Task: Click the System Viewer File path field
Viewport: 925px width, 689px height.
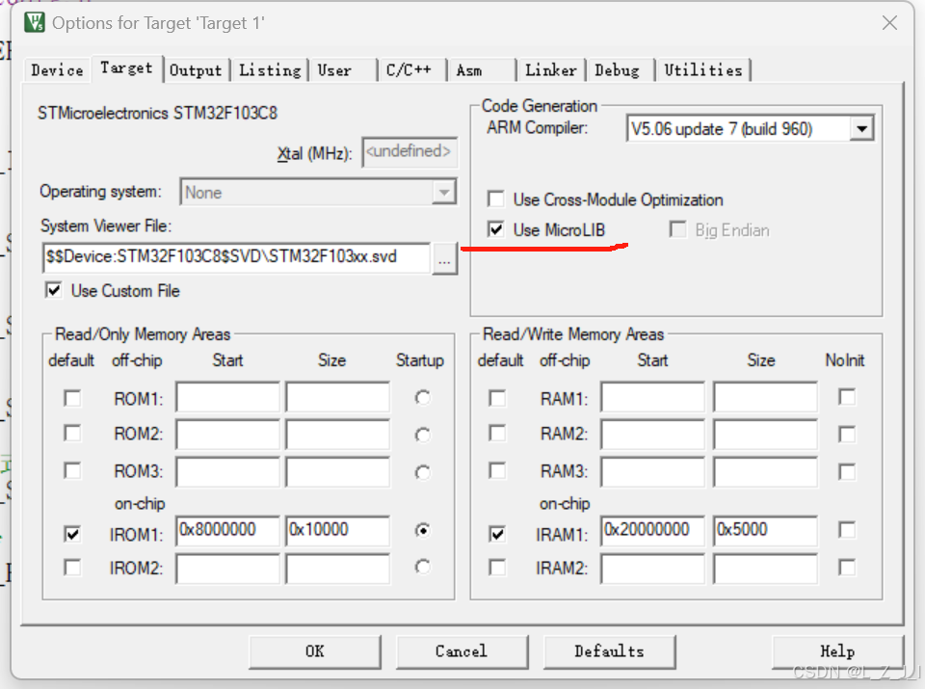Action: (x=237, y=258)
